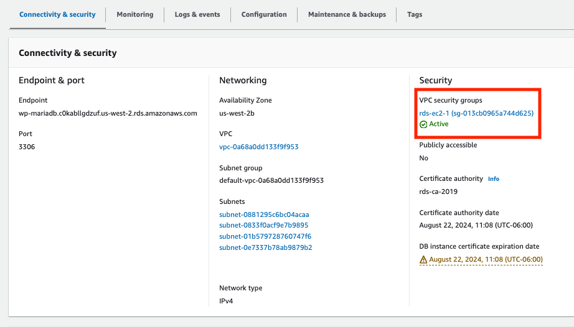Click the rds-ca-2019 certificate authority value
The height and width of the screenshot is (327, 574).
point(438,192)
